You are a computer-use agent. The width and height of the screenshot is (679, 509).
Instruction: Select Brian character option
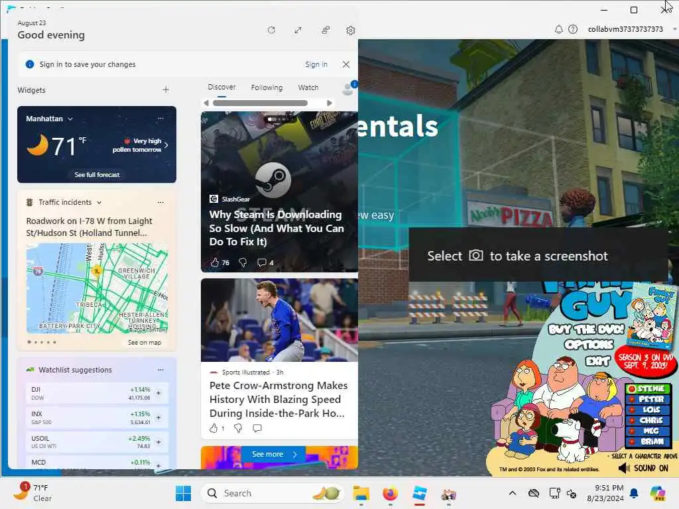point(648,442)
